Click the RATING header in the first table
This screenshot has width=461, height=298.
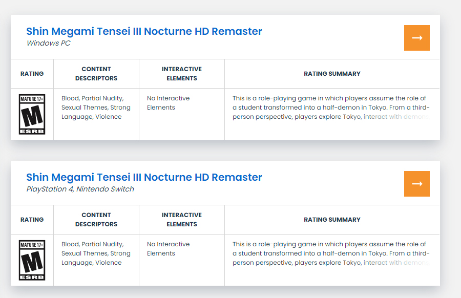click(32, 74)
